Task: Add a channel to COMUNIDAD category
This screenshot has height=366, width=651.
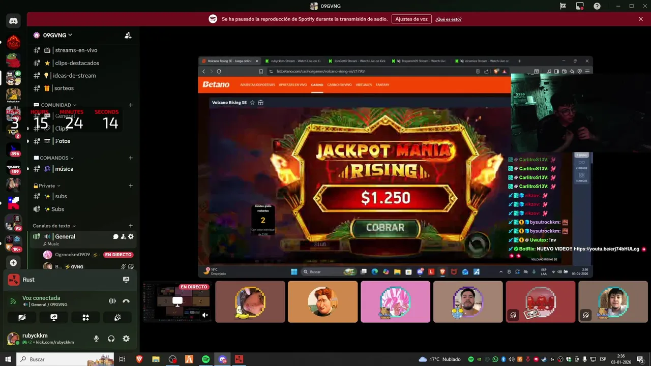Action: coord(131,105)
